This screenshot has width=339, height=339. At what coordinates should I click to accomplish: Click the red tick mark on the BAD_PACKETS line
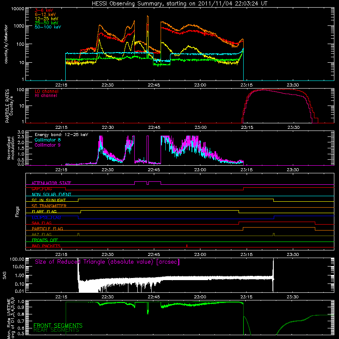pos(187,246)
